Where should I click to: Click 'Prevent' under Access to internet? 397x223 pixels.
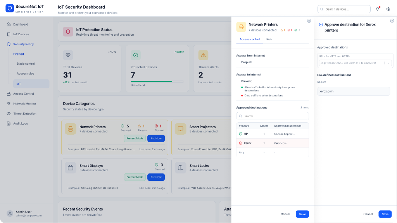[x=246, y=81]
